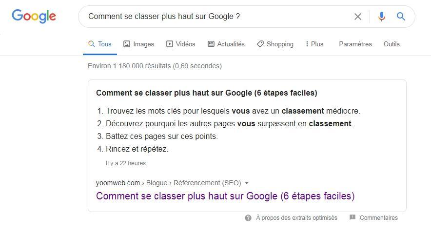Click the Google logo
This screenshot has width=431, height=234.
click(34, 16)
